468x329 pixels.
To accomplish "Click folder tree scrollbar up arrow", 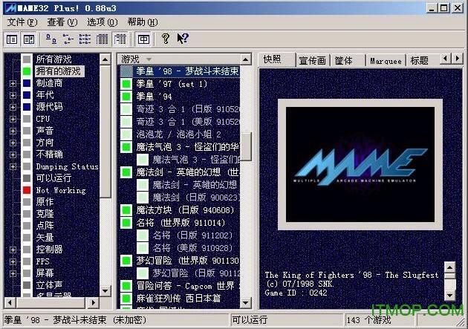I will click(x=105, y=59).
